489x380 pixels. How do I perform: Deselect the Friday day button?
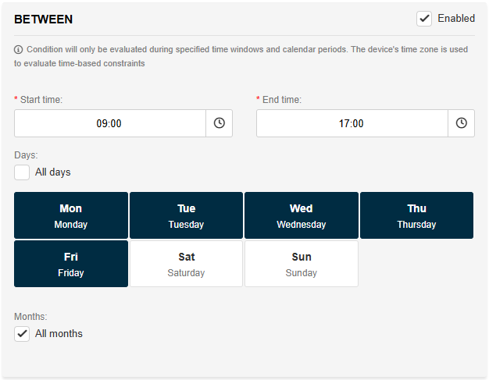pyautogui.click(x=71, y=264)
